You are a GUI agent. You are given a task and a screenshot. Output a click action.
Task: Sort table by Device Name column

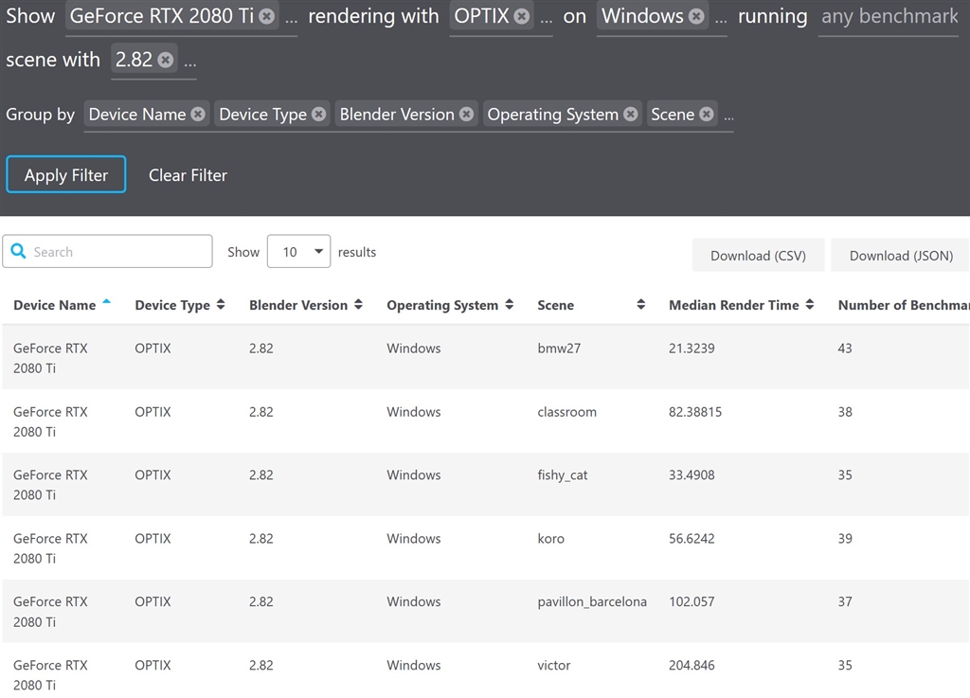[x=55, y=305]
